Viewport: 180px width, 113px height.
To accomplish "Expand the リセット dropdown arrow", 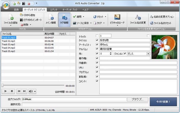I will pos(106,17).
